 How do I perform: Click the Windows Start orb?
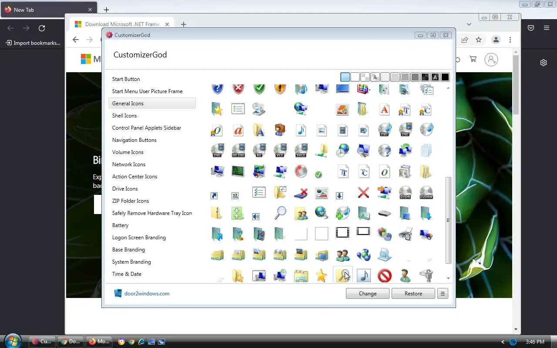tap(13, 341)
